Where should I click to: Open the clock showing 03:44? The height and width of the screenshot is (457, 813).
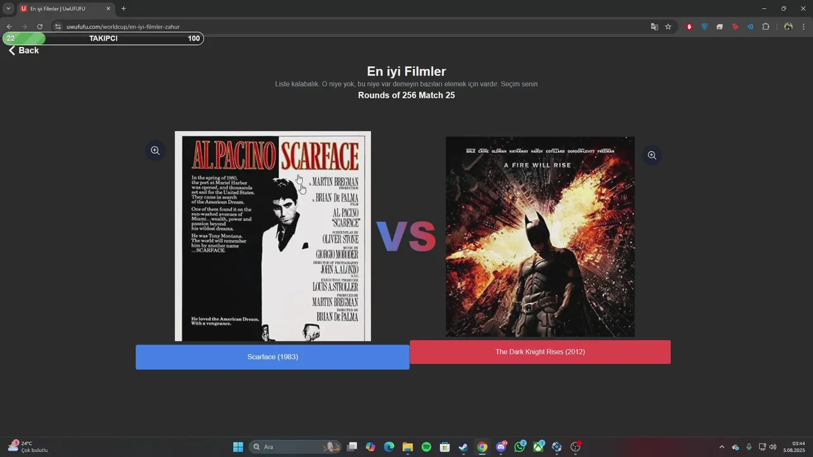click(794, 447)
